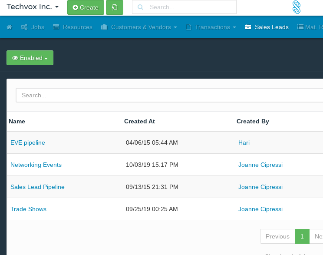Expand the Transactions menu
Screen dimensions: 323x255
pyautogui.click(x=211, y=27)
